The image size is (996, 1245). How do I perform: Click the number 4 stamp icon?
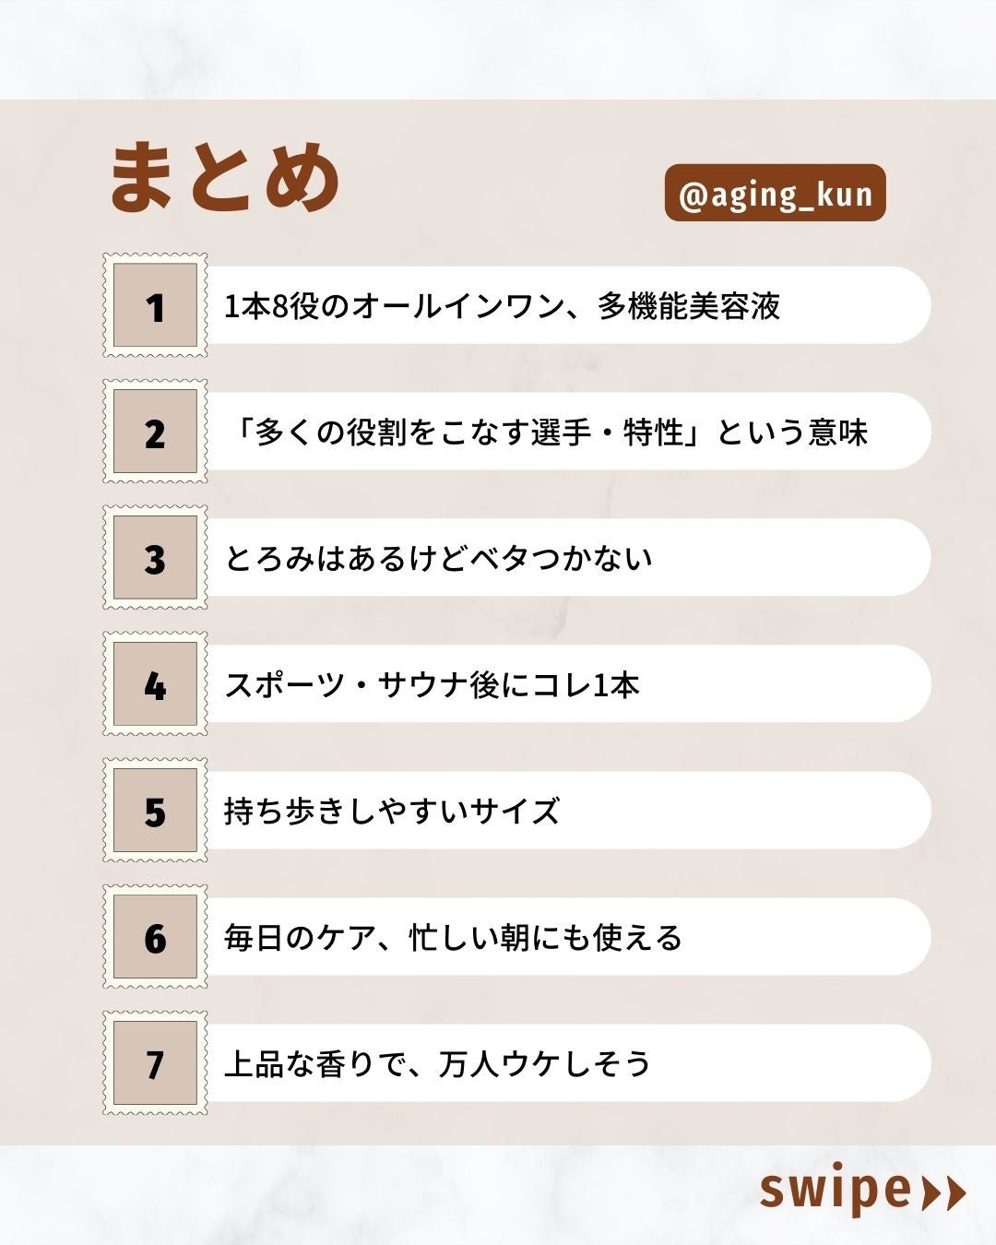pos(155,684)
